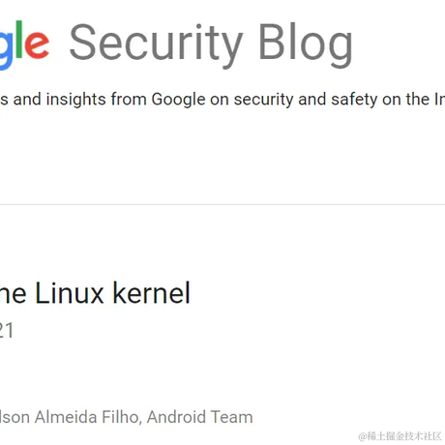Click the post date ending in 21
The width and height of the screenshot is (445, 445).
[x=7, y=331]
